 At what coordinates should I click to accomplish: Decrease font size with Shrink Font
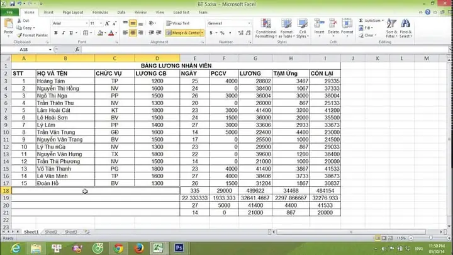click(115, 23)
